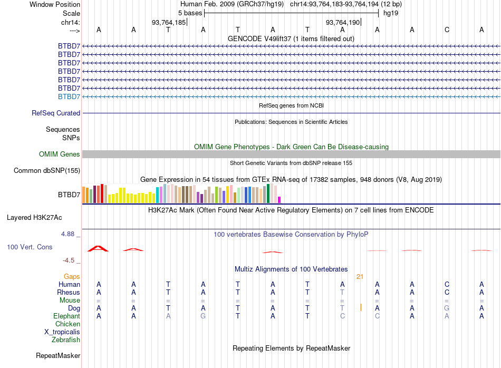Click the G base in the Elephant row
Image resolution: width=501 pixels, height=368 pixels.
pyautogui.click(x=203, y=316)
